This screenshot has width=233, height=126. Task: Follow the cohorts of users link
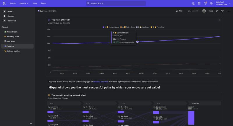coord(100,82)
